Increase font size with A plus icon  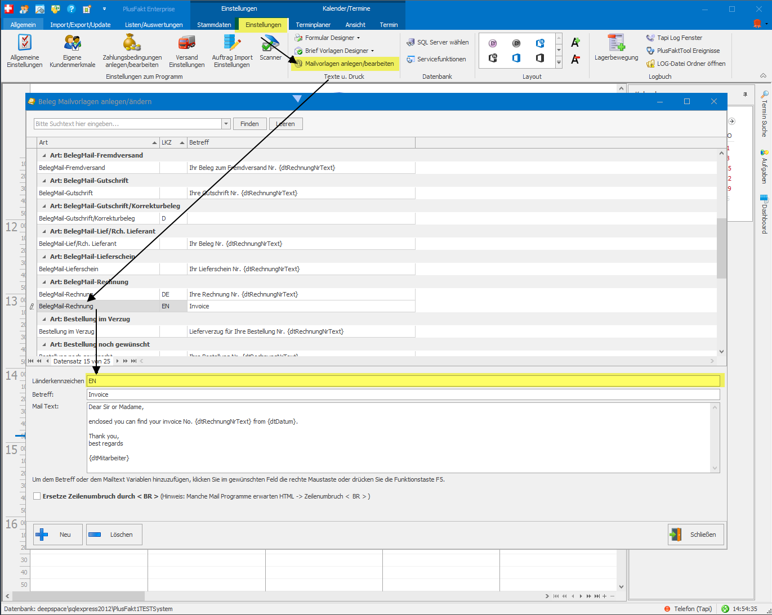[575, 43]
